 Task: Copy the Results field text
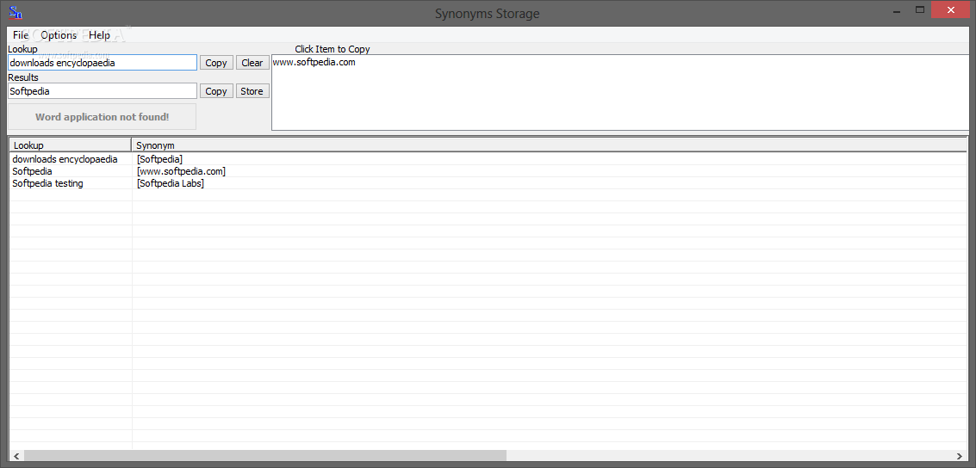pyautogui.click(x=216, y=91)
